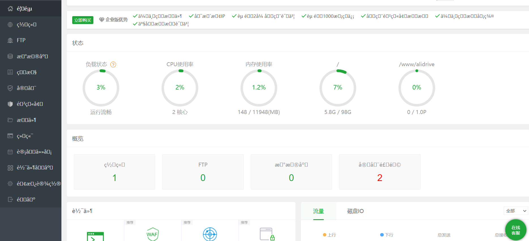The height and width of the screenshot is (241, 529).
Task: Open databases via stacked-cylinder sidebar icon
Action: point(10,56)
